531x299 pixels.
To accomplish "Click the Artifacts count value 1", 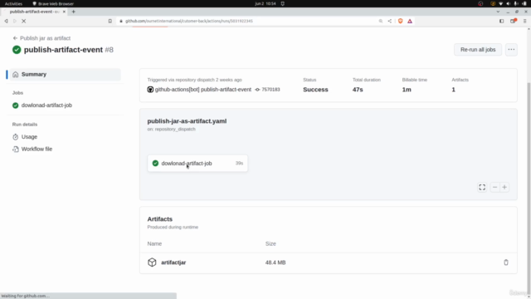I will click(x=454, y=90).
